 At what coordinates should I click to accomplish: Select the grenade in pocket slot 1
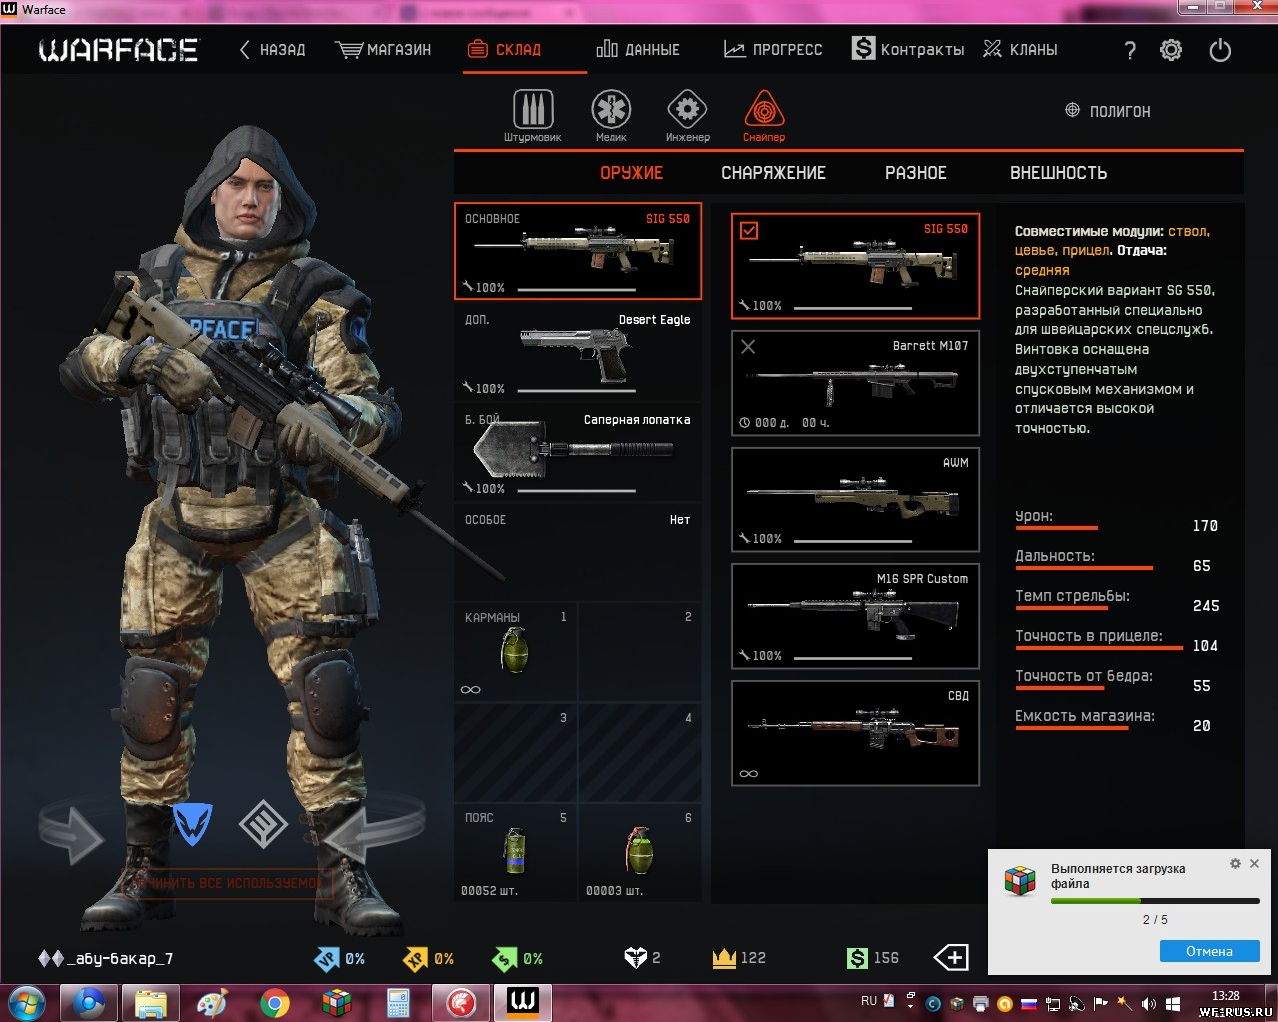(515, 652)
